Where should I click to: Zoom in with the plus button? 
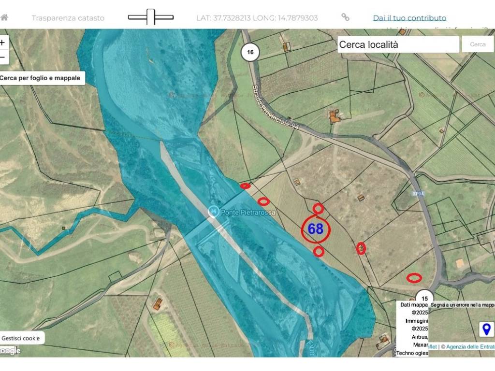3,43
